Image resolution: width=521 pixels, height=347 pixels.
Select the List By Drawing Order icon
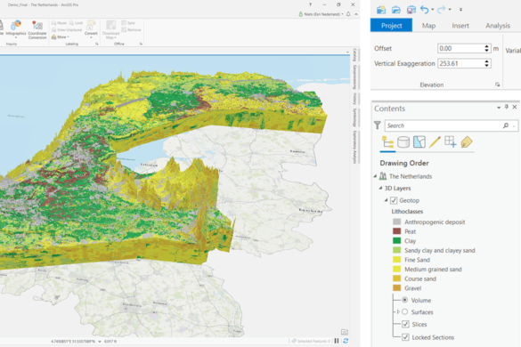(387, 142)
